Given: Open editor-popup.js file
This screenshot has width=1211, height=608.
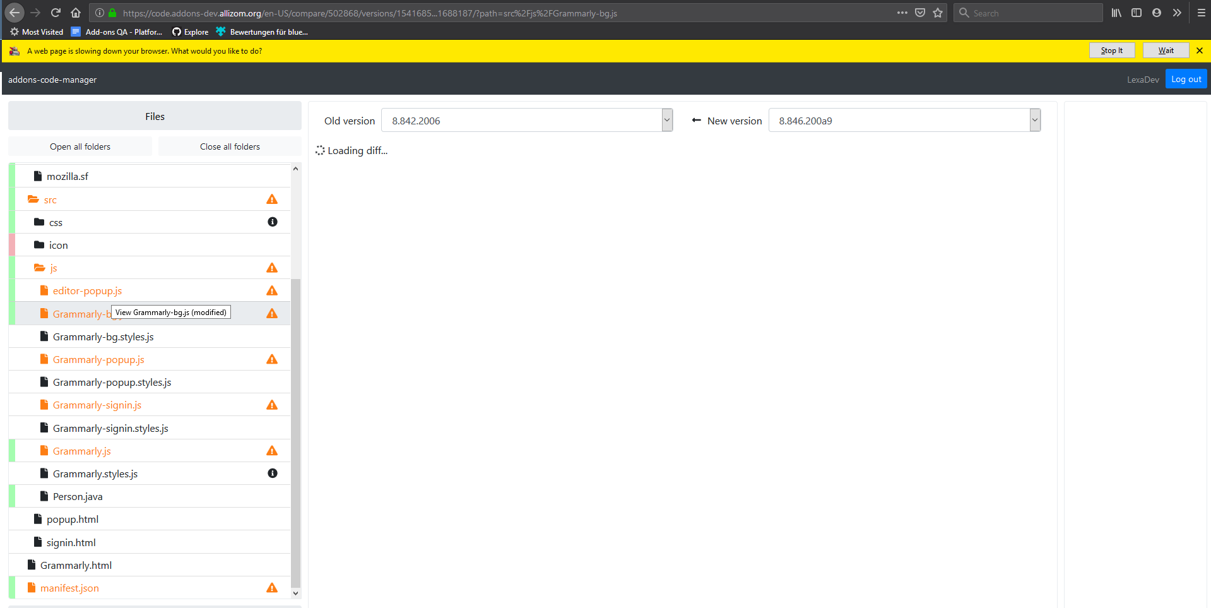Looking at the screenshot, I should (88, 290).
